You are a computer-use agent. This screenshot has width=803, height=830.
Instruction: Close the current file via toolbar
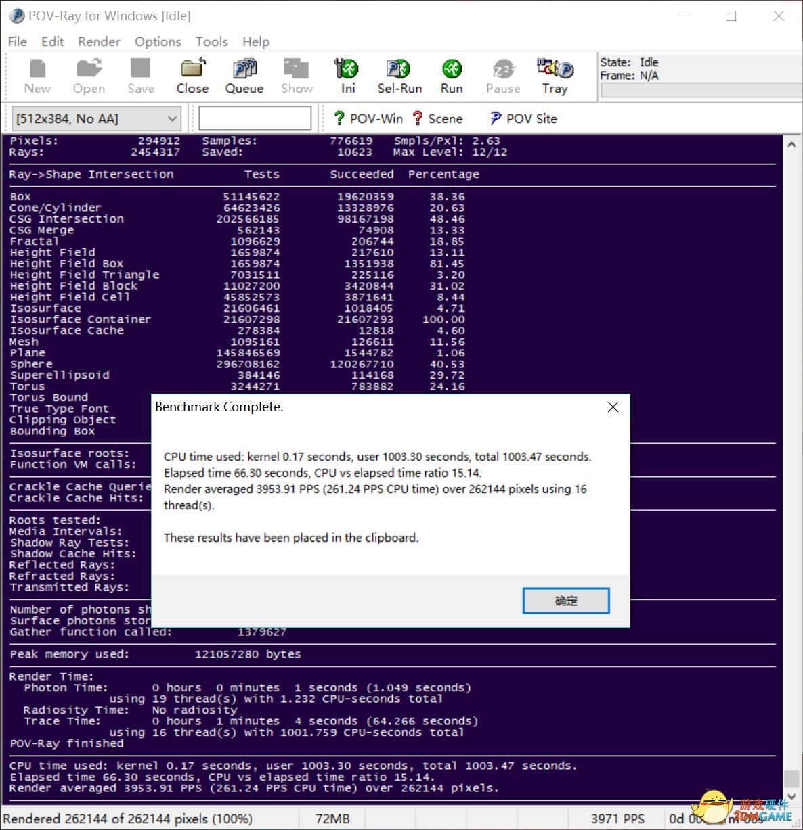click(192, 76)
